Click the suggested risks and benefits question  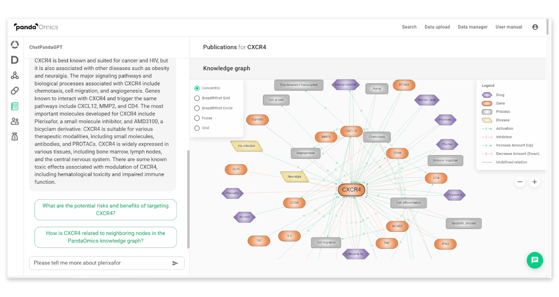[105, 210]
